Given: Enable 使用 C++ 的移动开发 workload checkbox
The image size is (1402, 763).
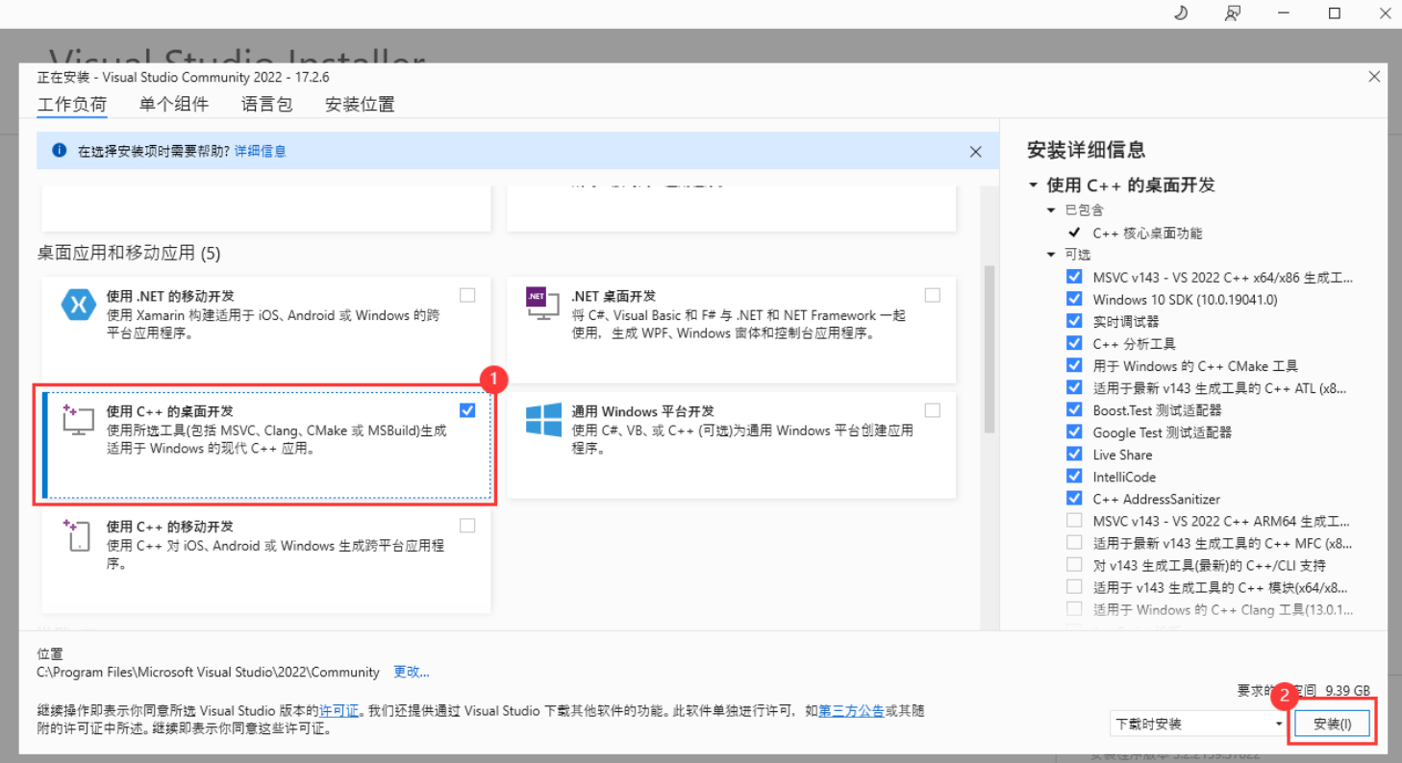Looking at the screenshot, I should coord(467,526).
